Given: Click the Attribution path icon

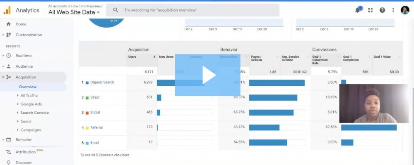Looking at the screenshot, I should click(x=8, y=152).
